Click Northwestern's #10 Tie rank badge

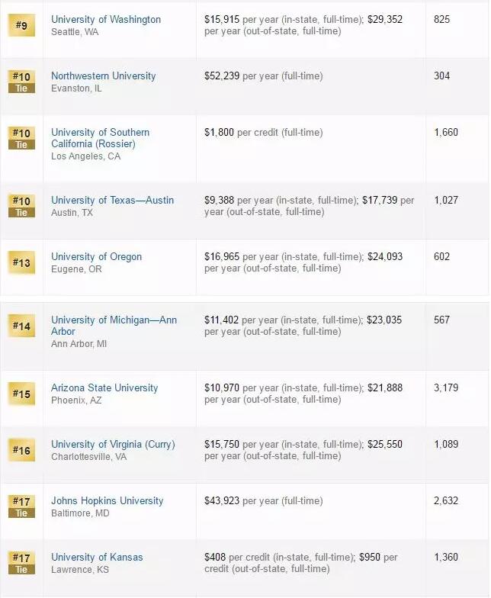(21, 82)
